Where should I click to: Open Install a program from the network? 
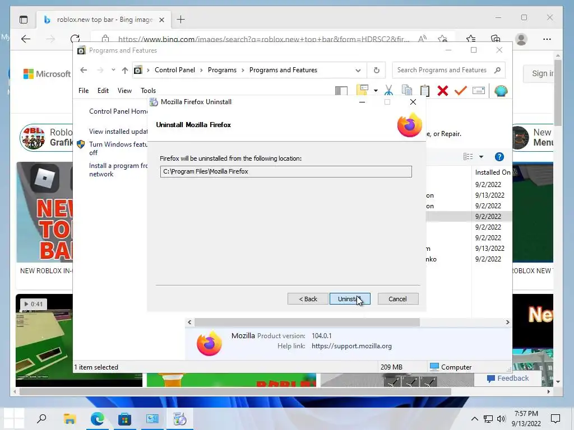click(118, 170)
